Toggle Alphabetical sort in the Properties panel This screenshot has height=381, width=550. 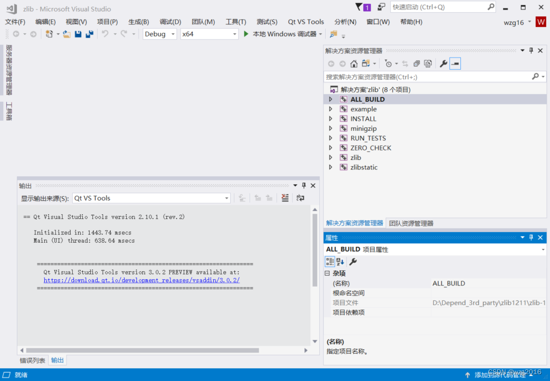[x=340, y=261]
